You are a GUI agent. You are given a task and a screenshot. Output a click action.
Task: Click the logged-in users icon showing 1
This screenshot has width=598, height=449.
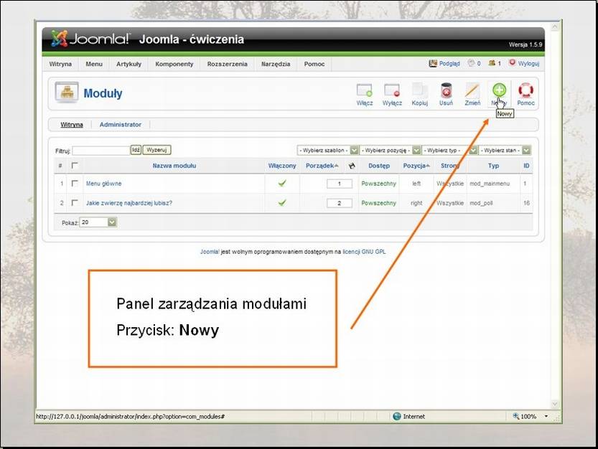[492, 63]
